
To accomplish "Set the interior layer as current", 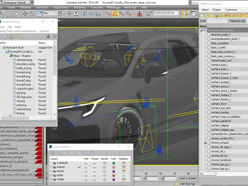I will coord(79,171).
